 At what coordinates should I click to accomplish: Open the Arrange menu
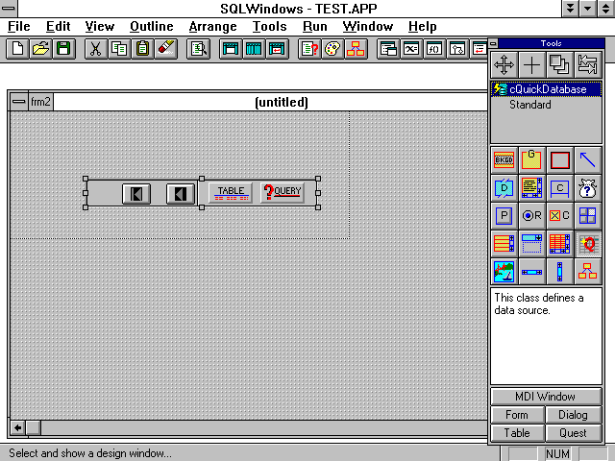[x=212, y=26]
